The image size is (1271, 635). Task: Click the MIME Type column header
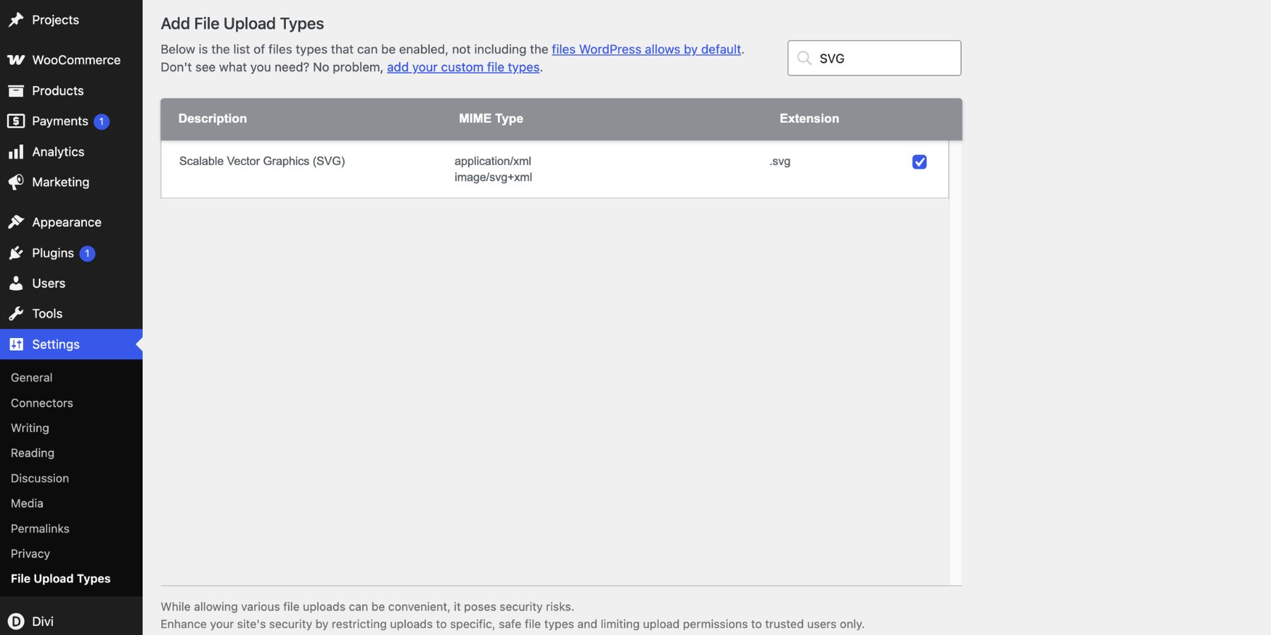(x=491, y=119)
